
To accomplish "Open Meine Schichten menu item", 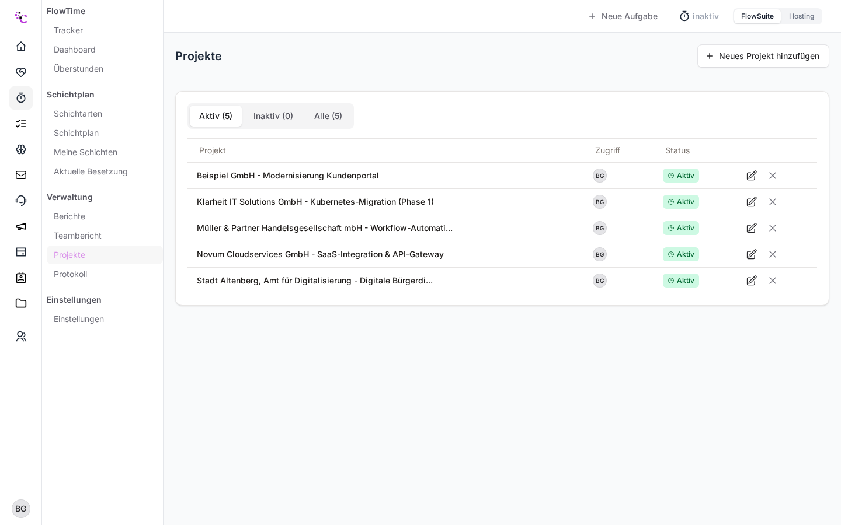I will coord(85,152).
